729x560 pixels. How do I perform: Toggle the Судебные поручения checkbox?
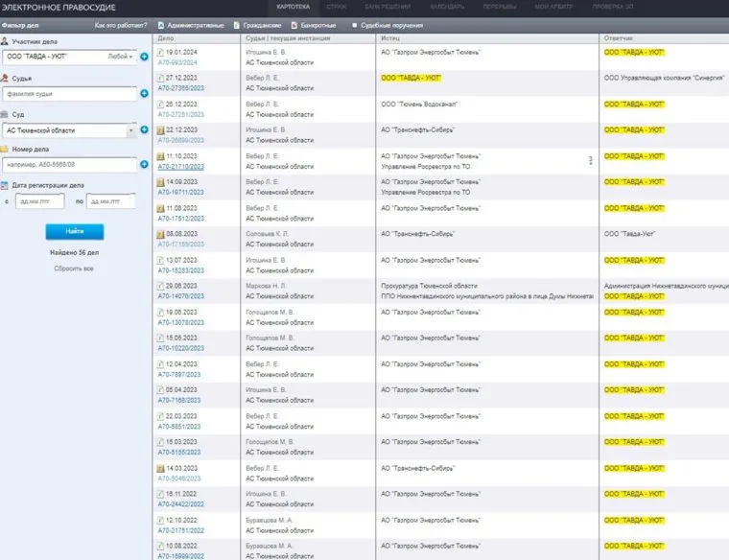tap(355, 25)
